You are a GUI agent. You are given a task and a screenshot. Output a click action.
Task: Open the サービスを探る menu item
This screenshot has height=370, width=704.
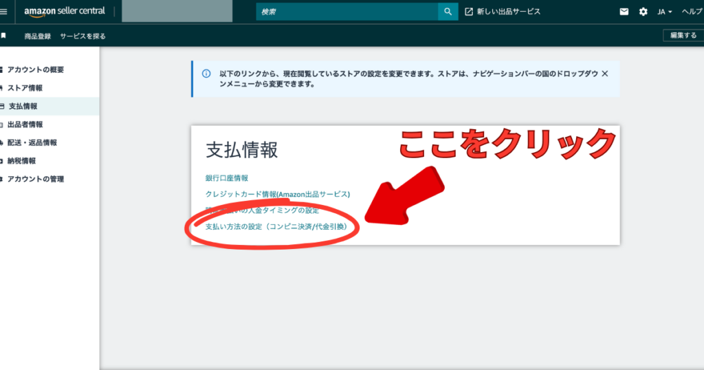tap(82, 36)
